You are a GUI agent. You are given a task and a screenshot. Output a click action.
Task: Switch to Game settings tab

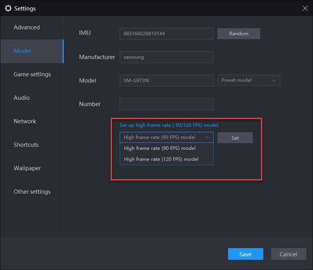pyautogui.click(x=32, y=75)
